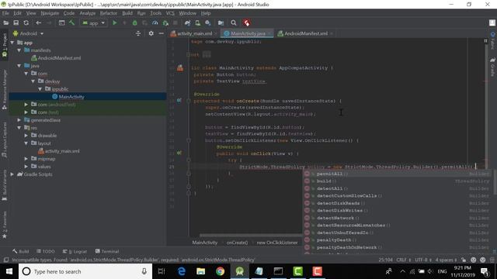Open the Android project view dropdown

click(28, 33)
